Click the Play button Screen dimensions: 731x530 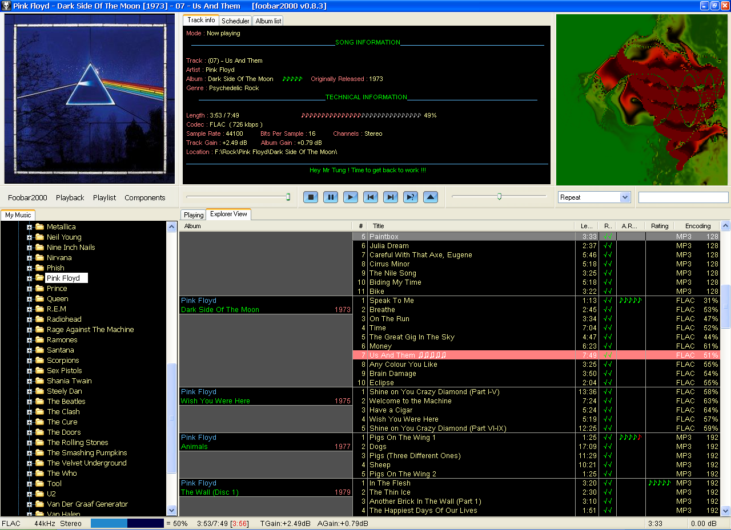click(351, 197)
